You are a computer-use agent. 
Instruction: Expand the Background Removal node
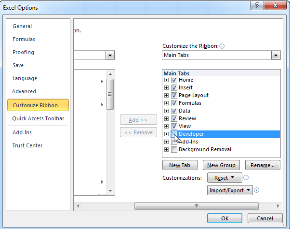[167, 149]
